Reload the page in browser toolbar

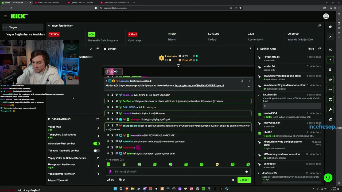pos(11,8)
